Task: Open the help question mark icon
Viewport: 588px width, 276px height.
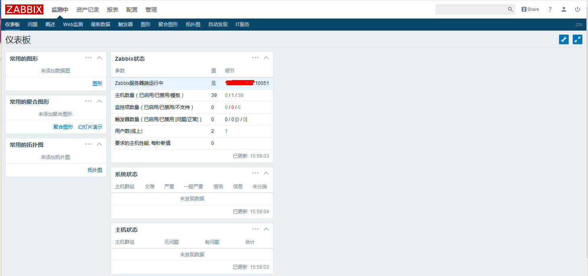Action: pos(550,9)
